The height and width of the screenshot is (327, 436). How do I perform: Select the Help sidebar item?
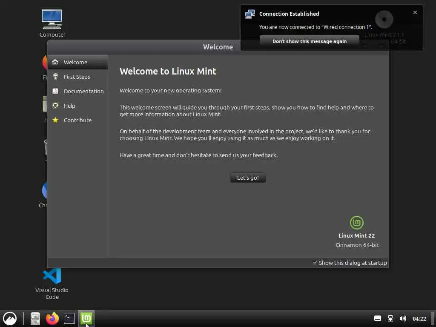click(x=78, y=106)
